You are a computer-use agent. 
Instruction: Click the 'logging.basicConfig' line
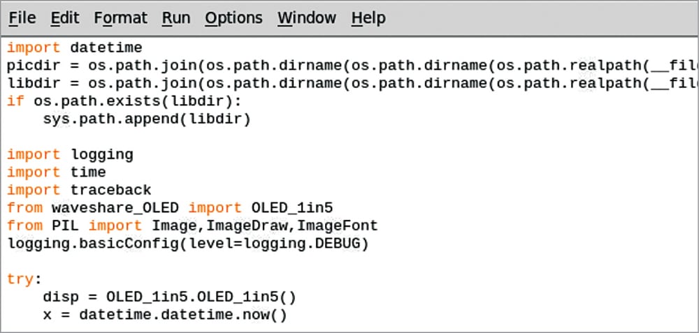187,244
